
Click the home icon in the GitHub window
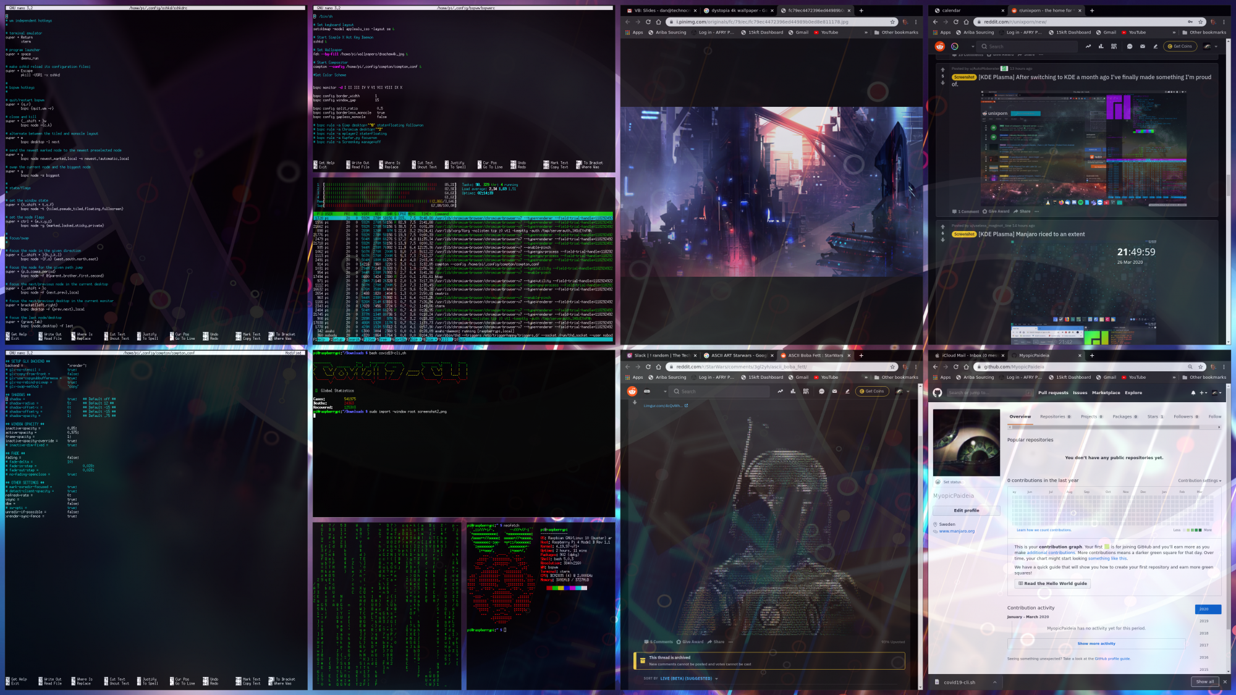tap(966, 366)
